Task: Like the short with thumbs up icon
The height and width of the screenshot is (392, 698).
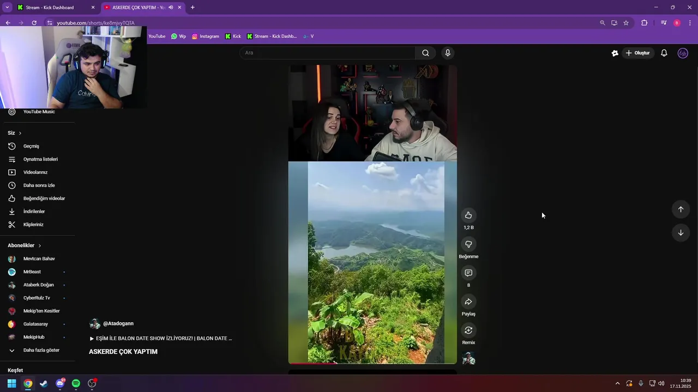Action: [x=468, y=215]
